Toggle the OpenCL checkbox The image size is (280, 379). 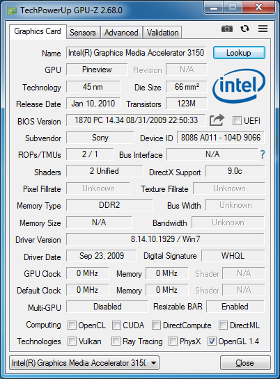[x=72, y=325]
